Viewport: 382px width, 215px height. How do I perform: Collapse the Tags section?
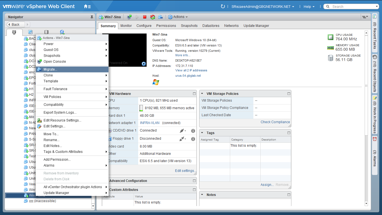[202, 133]
